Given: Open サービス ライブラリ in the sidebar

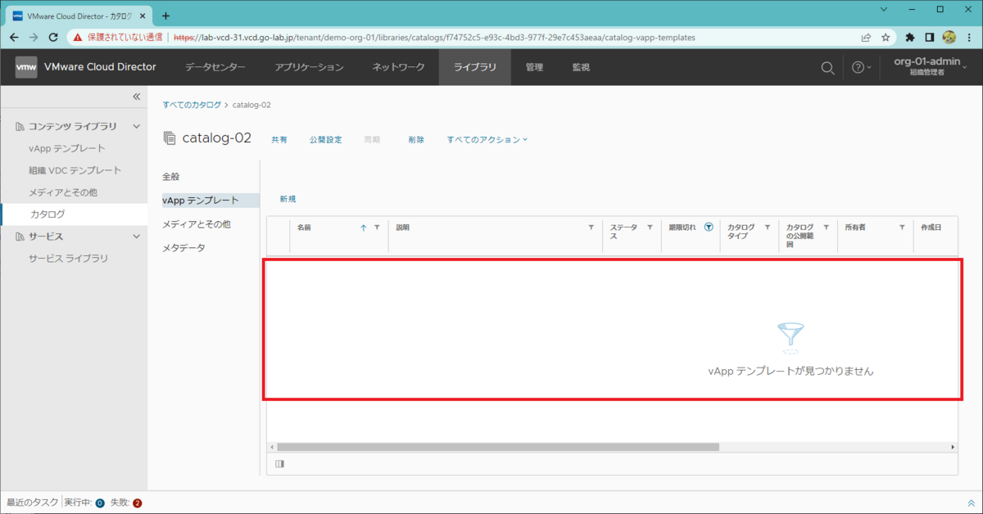Looking at the screenshot, I should 68,259.
